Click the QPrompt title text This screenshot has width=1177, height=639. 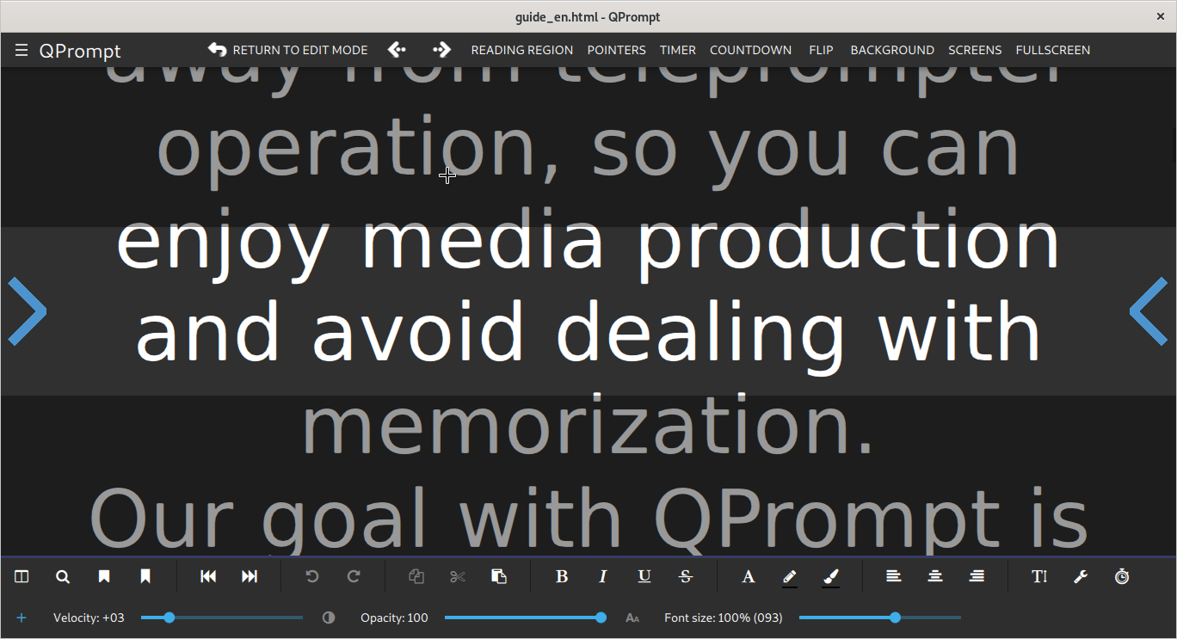click(80, 51)
